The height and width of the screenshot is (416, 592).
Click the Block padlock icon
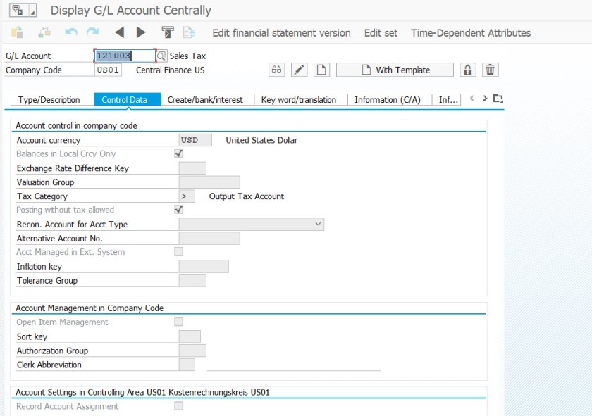pos(468,70)
